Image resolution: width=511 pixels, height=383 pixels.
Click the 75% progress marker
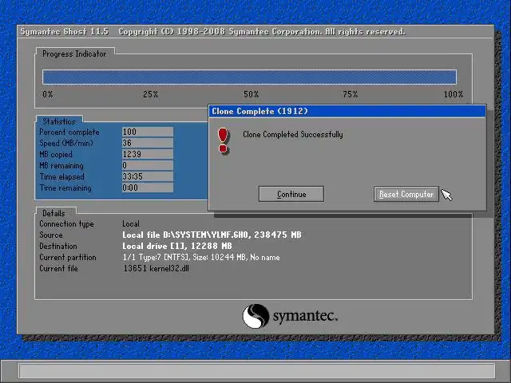[x=351, y=94]
